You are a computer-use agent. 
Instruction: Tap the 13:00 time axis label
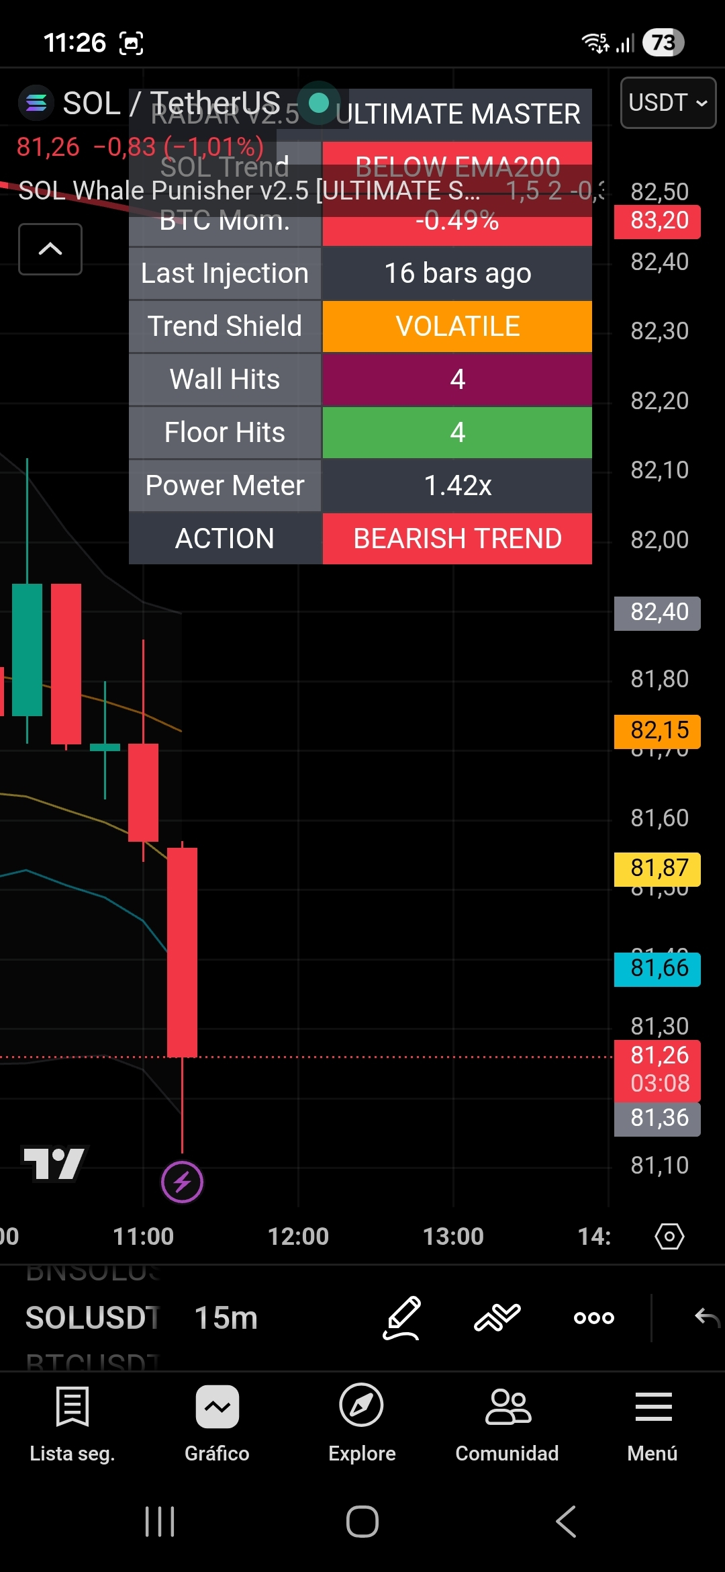[453, 1236]
